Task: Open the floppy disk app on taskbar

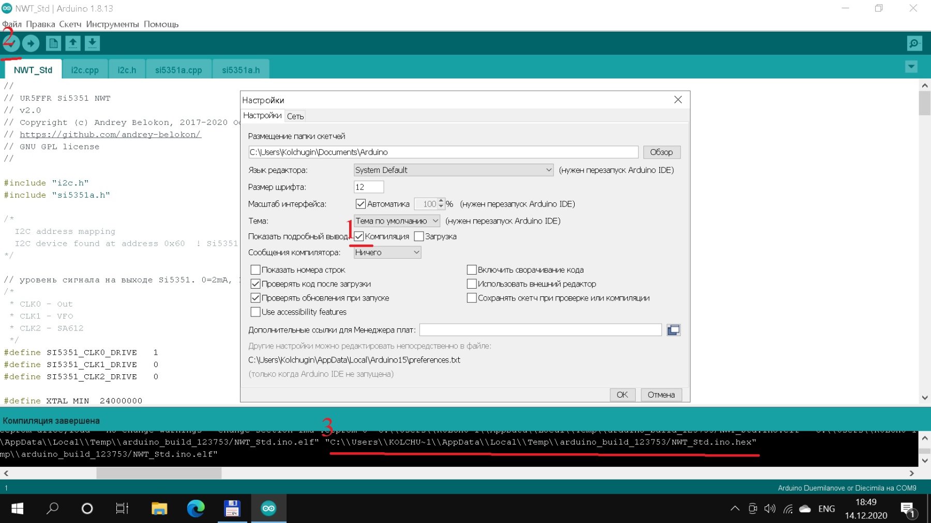Action: (x=232, y=509)
